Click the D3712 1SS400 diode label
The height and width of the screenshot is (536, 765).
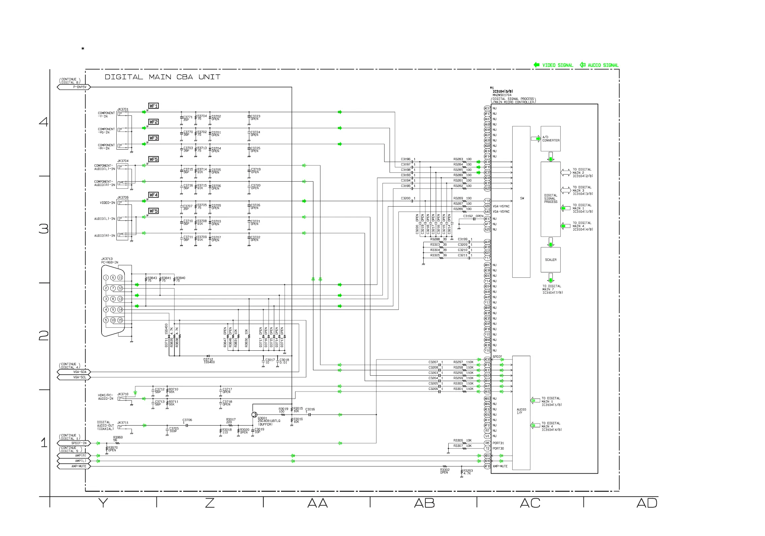(x=209, y=361)
